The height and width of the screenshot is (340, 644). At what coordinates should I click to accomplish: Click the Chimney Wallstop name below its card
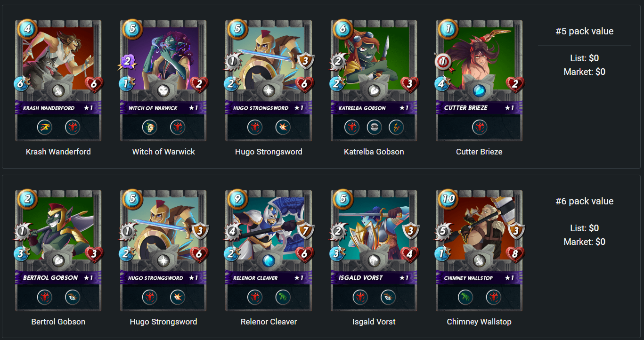tap(479, 322)
